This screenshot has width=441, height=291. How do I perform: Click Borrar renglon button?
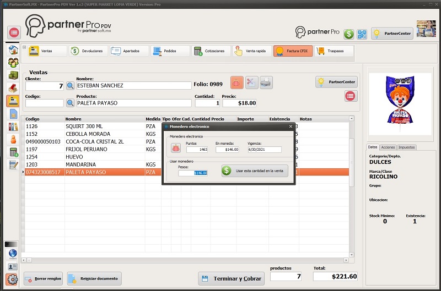pyautogui.click(x=43, y=279)
